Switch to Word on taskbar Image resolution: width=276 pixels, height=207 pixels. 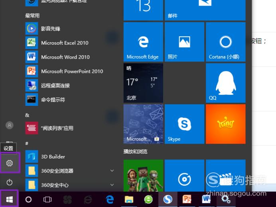[x=206, y=199]
